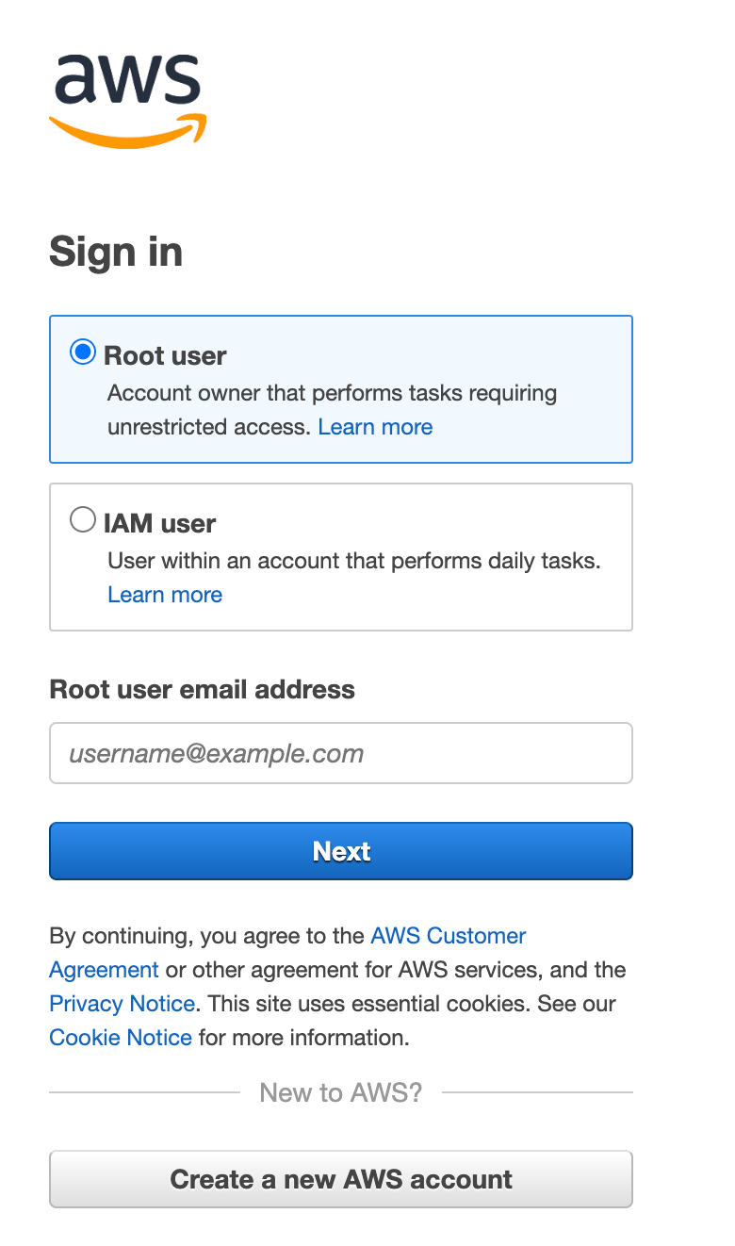Select the Root user radio button
The width and height of the screenshot is (735, 1246).
[x=83, y=352]
